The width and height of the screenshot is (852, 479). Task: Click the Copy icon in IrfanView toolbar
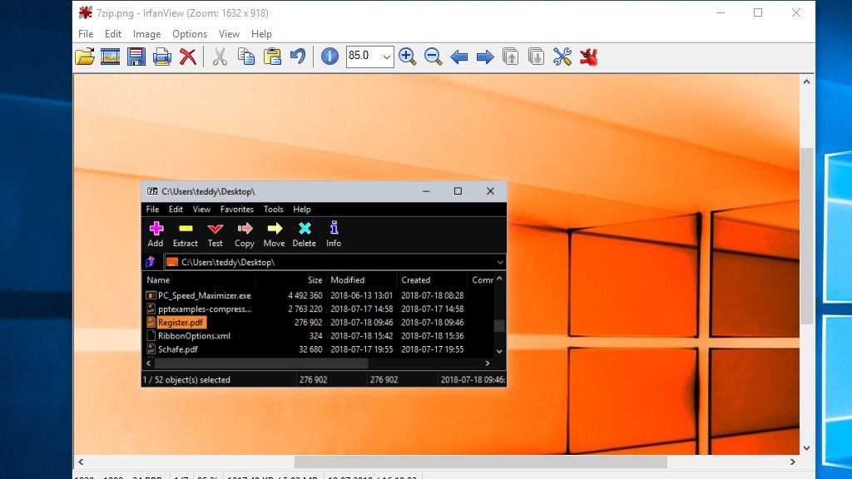pos(246,57)
